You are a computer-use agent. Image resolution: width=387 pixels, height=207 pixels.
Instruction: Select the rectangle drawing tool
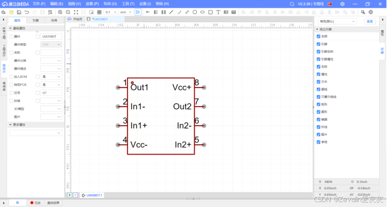point(210,12)
